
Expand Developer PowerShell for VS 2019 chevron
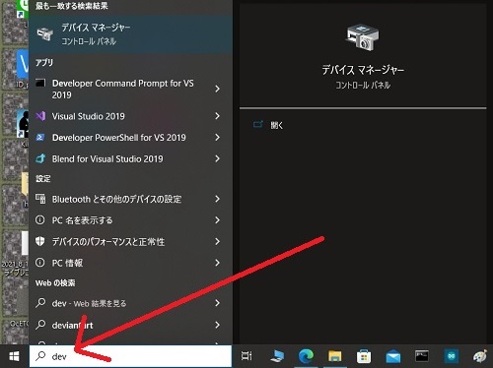tap(217, 138)
